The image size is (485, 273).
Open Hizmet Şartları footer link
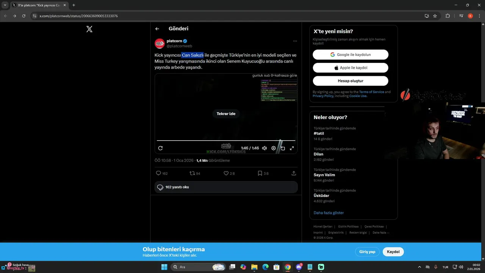click(323, 226)
